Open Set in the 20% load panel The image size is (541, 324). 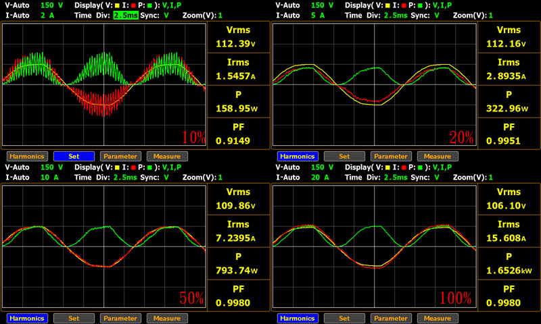[x=344, y=157]
